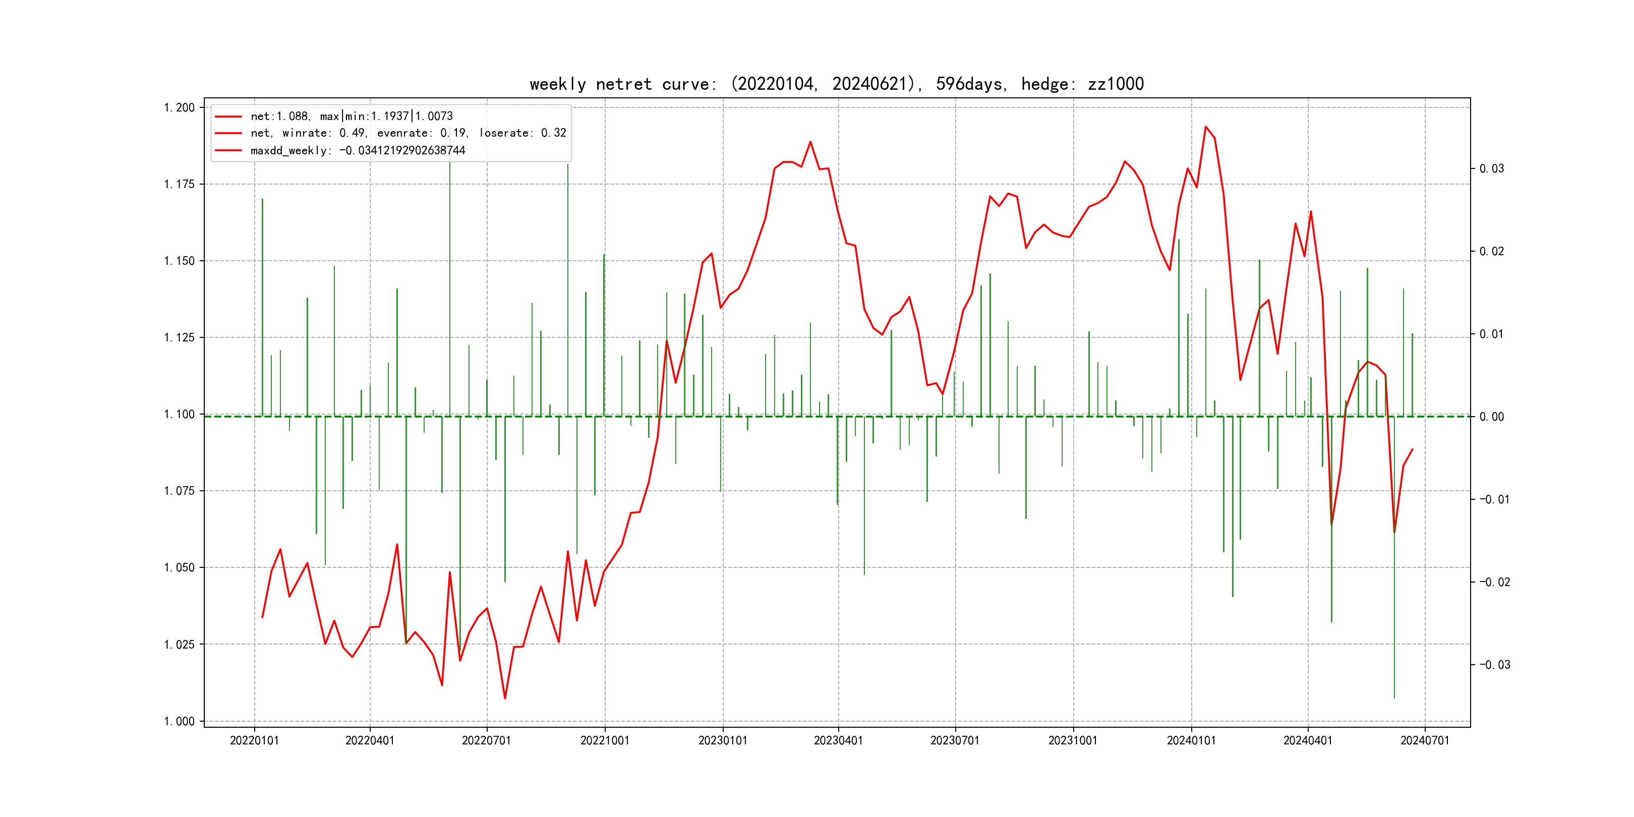Viewport: 1634px width, 817px height.
Task: Click left axis tick 1.100
Action: pos(180,415)
